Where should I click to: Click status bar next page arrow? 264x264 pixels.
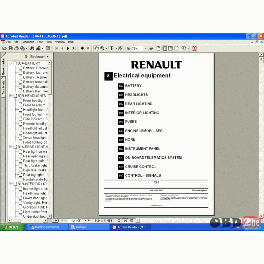tap(85, 221)
